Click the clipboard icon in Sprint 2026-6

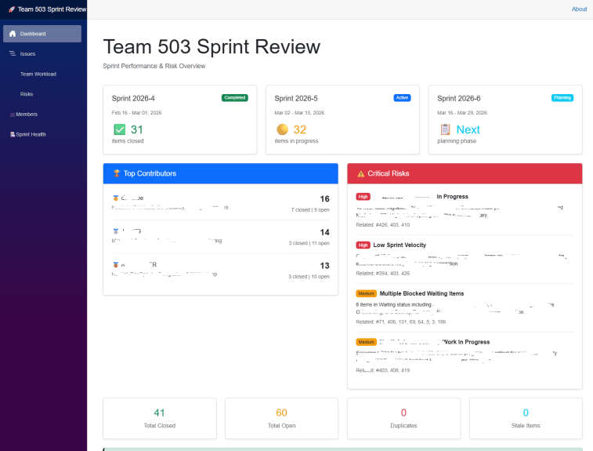pos(445,129)
